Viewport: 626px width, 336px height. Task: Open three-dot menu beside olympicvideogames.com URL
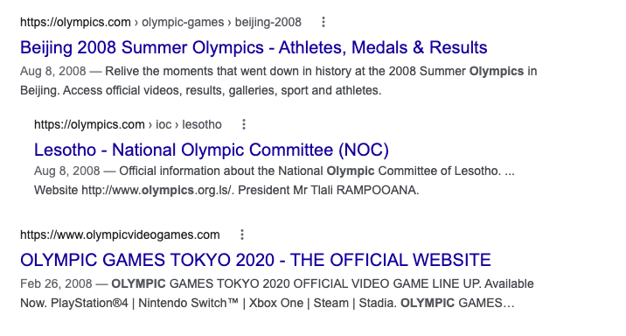coord(242,234)
